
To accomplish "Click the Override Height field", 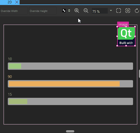I will (43, 11).
